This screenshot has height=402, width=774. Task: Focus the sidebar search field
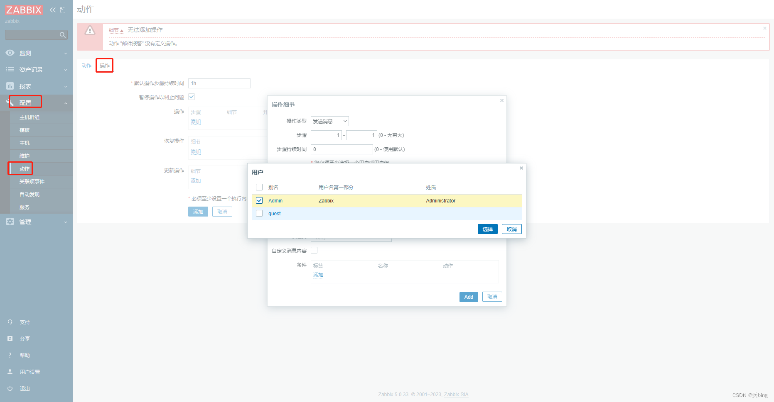pos(32,35)
